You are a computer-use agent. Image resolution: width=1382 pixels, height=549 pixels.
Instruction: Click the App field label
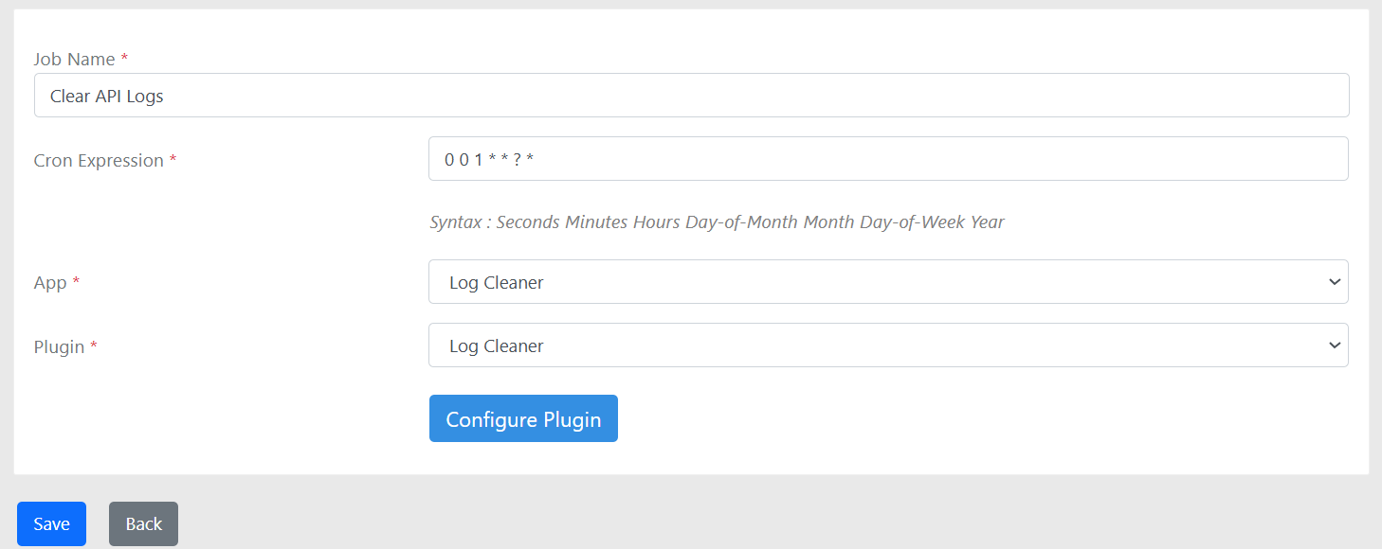pyautogui.click(x=50, y=283)
